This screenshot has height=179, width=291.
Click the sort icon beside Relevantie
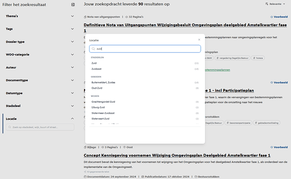click(x=267, y=4)
